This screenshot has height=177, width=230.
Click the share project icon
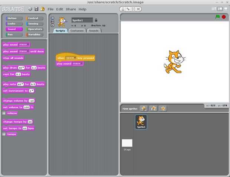tap(42, 9)
